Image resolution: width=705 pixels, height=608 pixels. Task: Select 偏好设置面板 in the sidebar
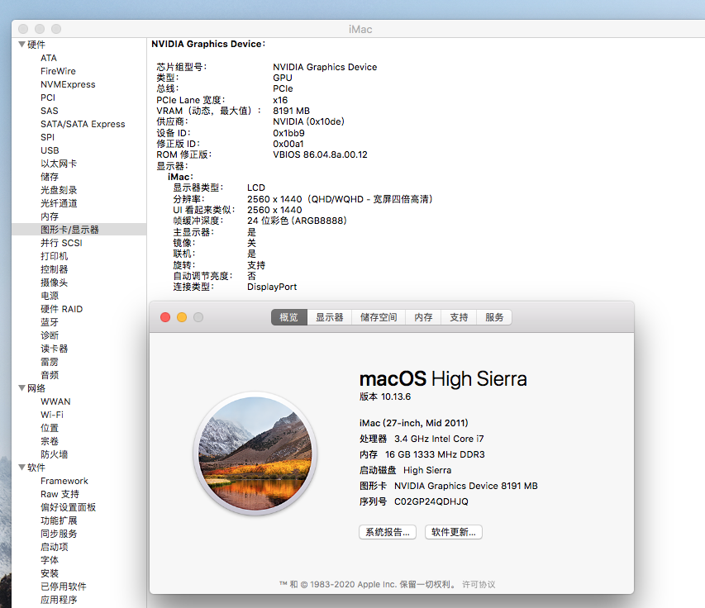pyautogui.click(x=68, y=507)
